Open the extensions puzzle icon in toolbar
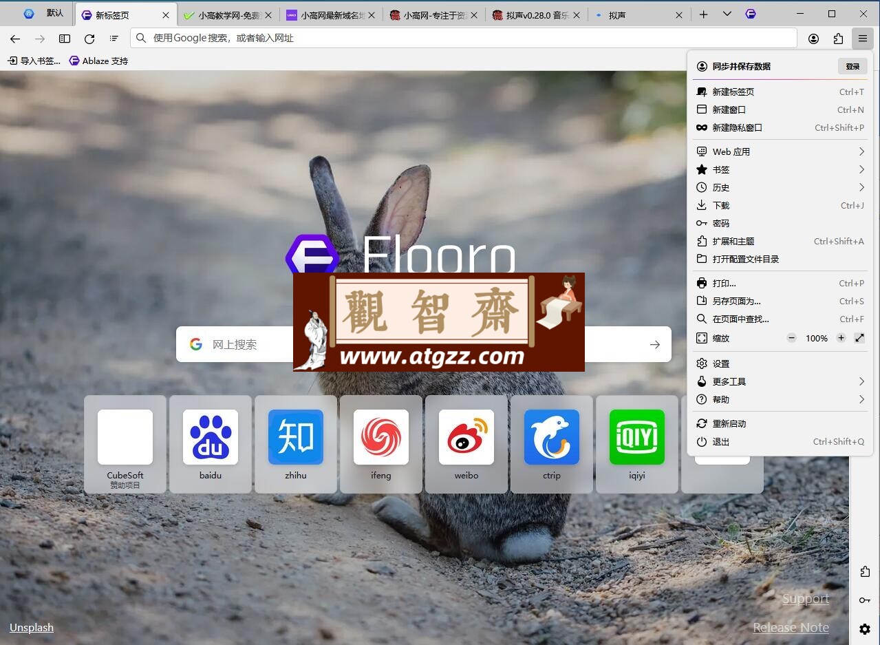 coord(838,39)
